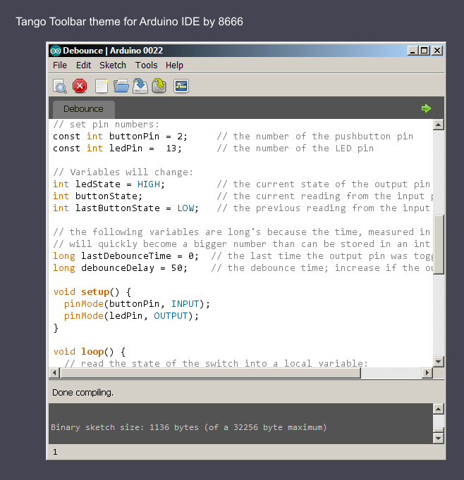Click the 'int buttonState;' line
This screenshot has width=464, height=480.
pyautogui.click(x=97, y=196)
